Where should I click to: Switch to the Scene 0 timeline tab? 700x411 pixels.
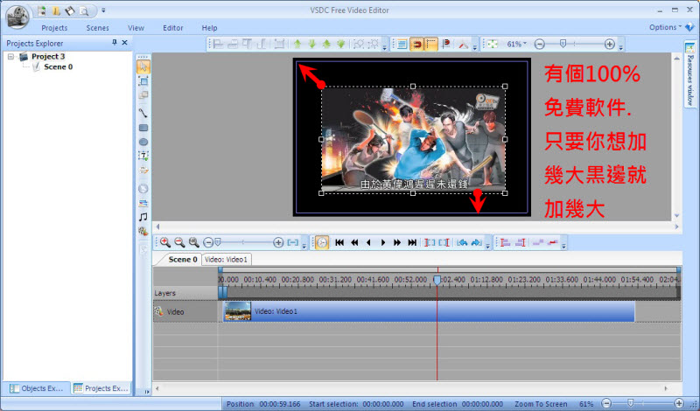(x=183, y=259)
